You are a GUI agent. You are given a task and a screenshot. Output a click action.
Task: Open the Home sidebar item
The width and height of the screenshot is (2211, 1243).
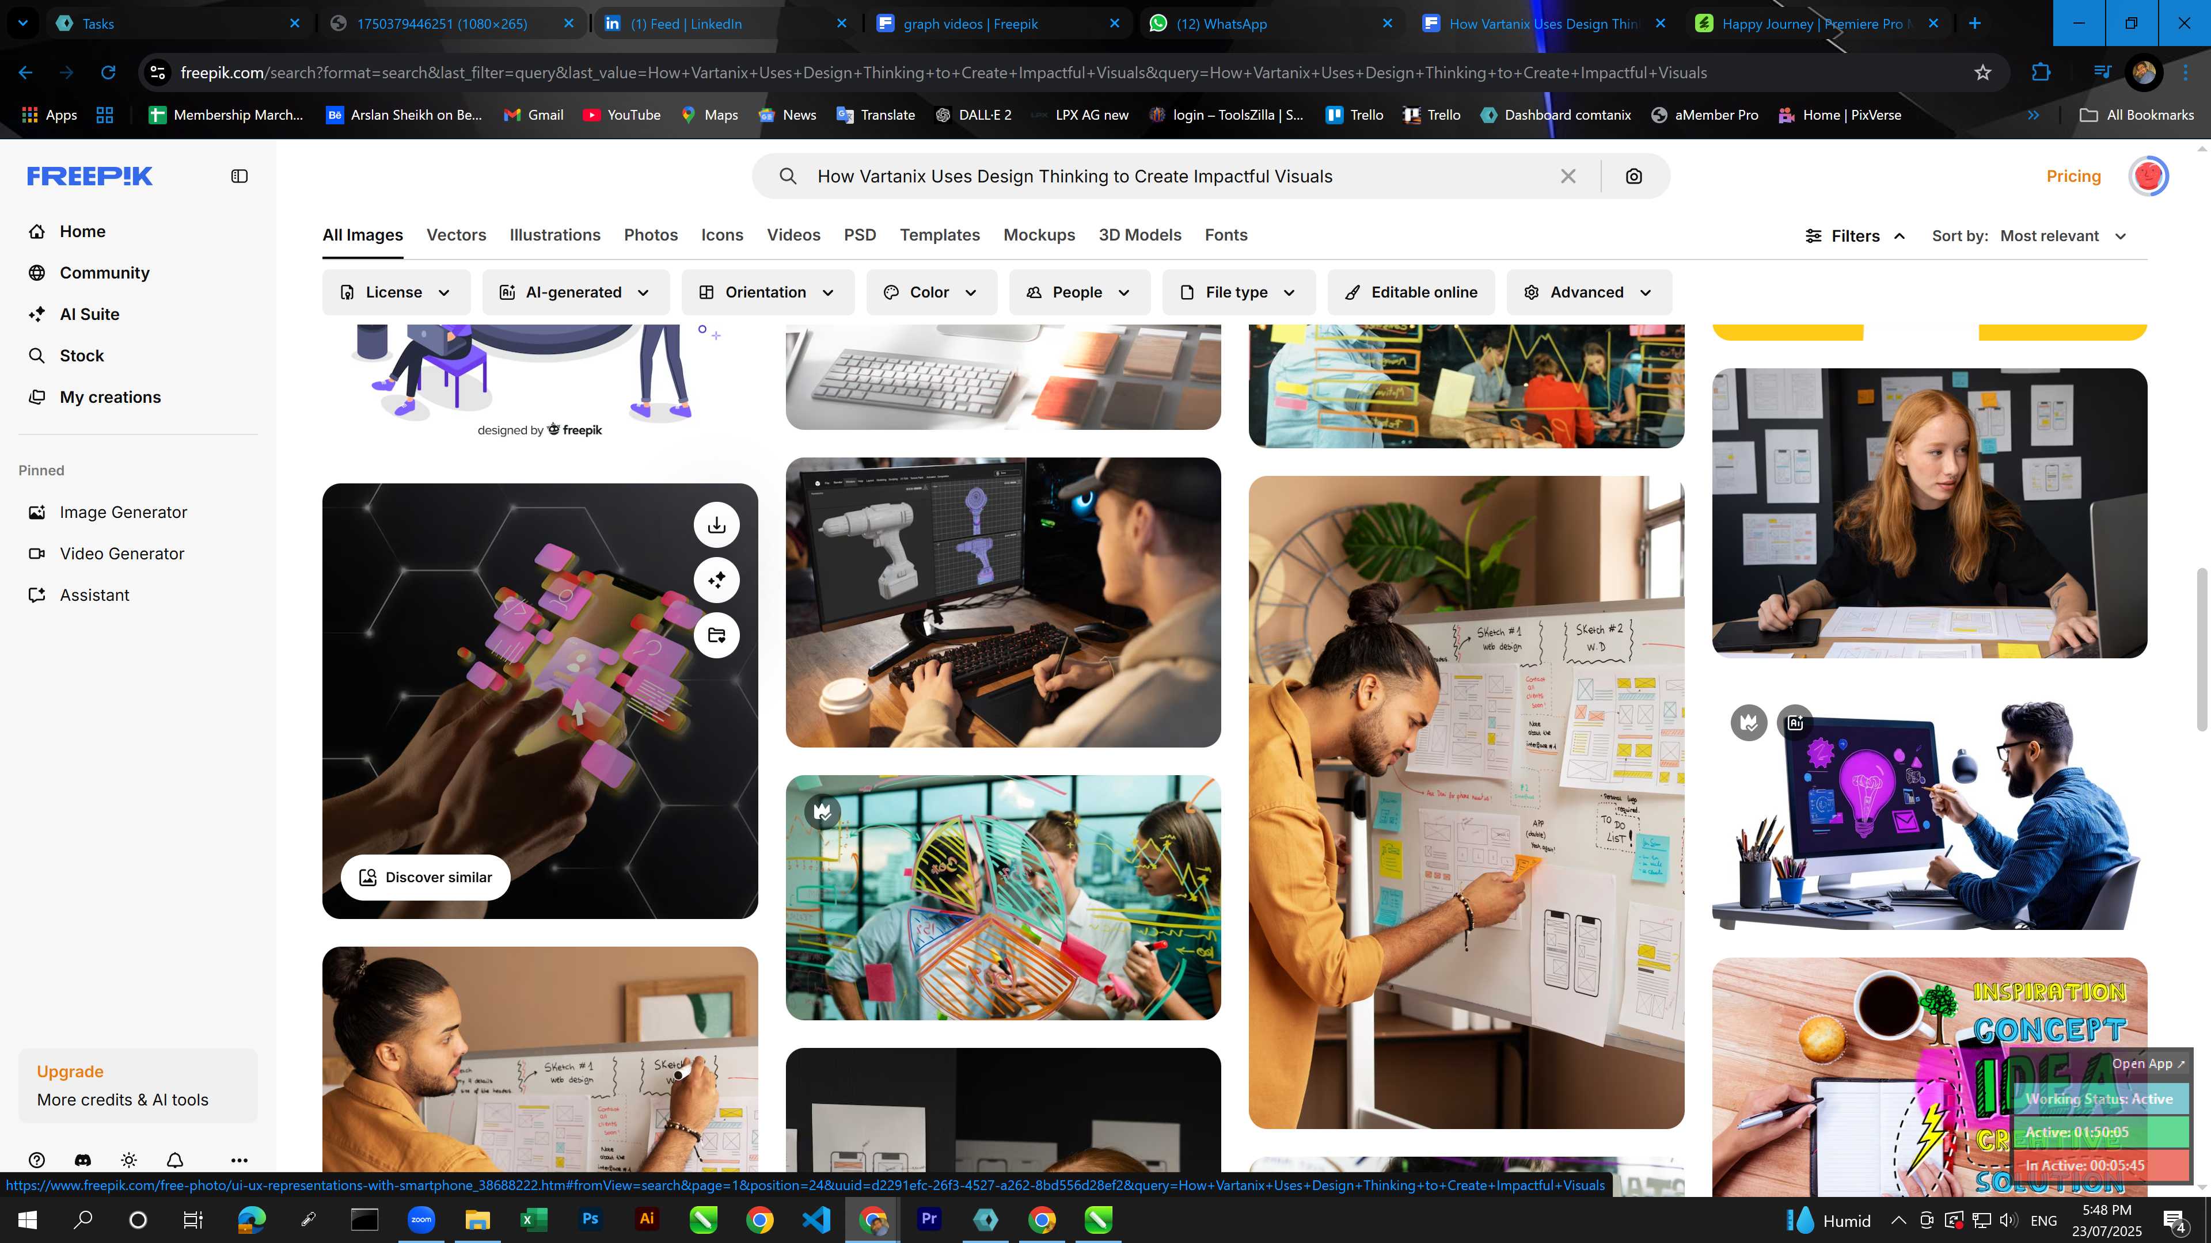click(82, 231)
